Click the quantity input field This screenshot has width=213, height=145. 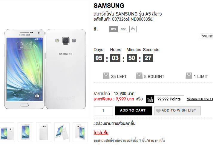click(x=103, y=111)
